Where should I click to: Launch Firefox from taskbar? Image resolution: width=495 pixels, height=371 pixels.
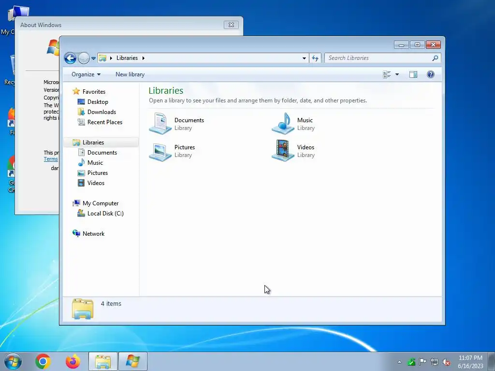(x=73, y=361)
